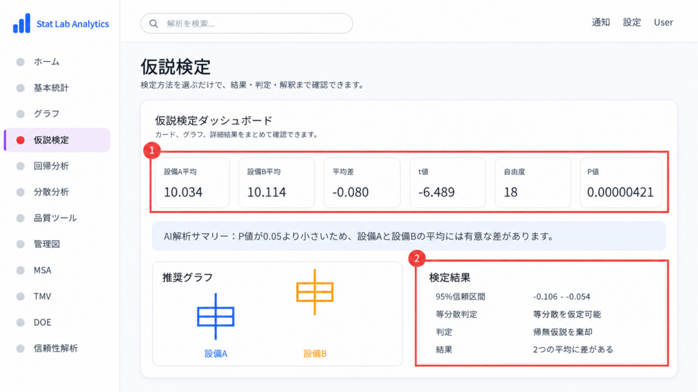Image resolution: width=698 pixels, height=392 pixels.
Task: Open the User menu
Action: point(663,22)
